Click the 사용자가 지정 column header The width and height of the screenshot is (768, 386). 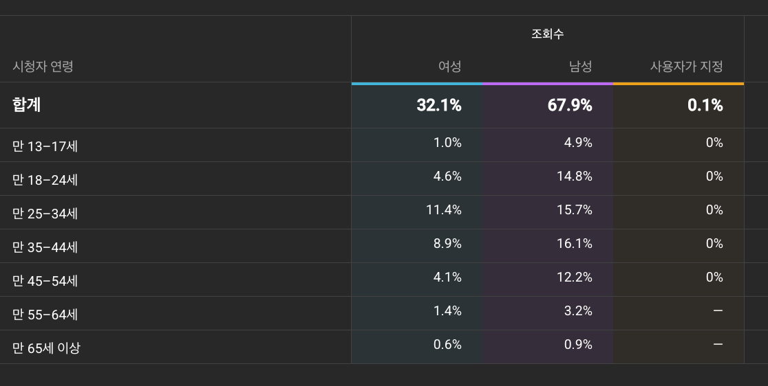[x=686, y=67]
